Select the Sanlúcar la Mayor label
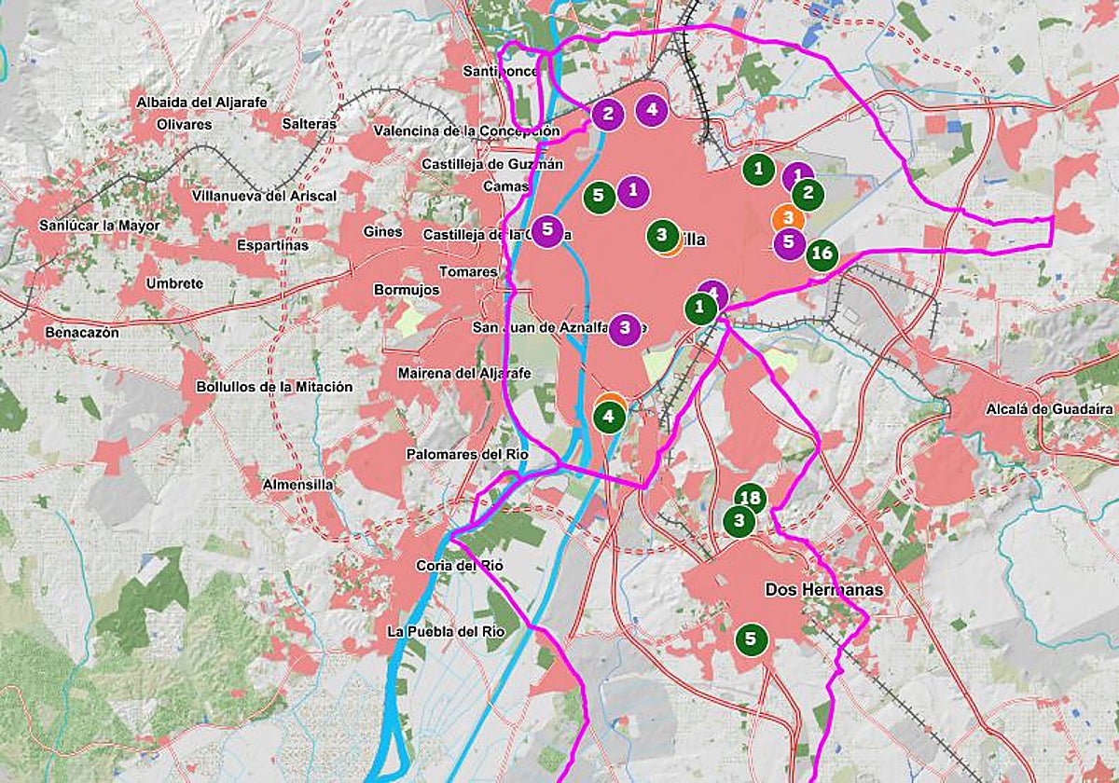This screenshot has height=783, width=1119. 99,225
